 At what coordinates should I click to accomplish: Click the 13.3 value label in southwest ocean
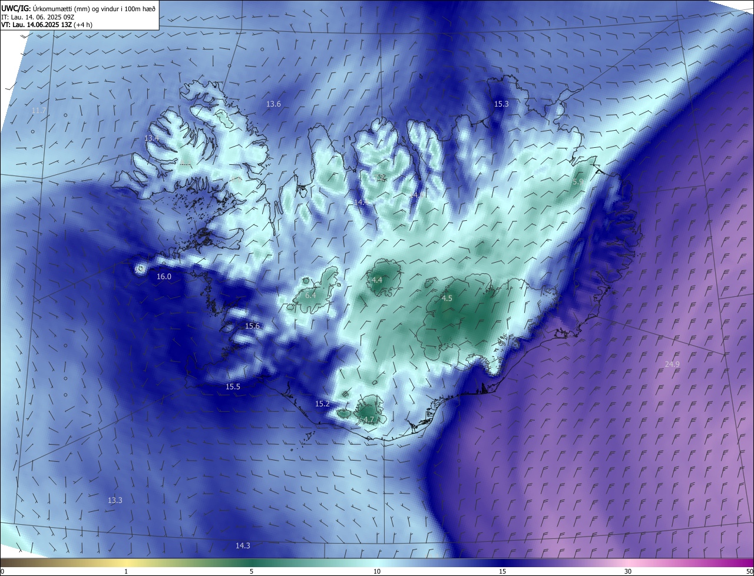115,501
